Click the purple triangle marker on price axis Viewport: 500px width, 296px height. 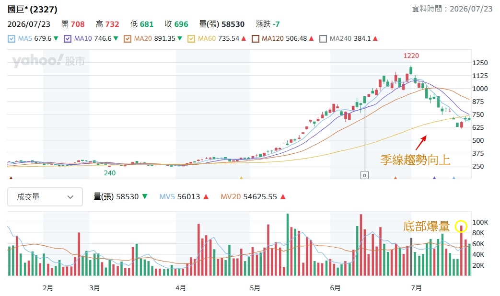coord(434,178)
